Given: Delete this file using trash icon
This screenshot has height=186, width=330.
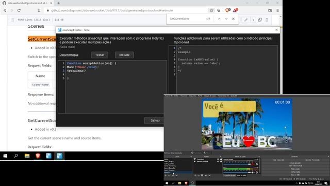Looking at the screenshot, I should pos(267,20).
